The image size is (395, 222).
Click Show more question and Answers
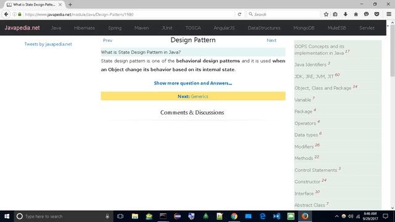point(193,83)
